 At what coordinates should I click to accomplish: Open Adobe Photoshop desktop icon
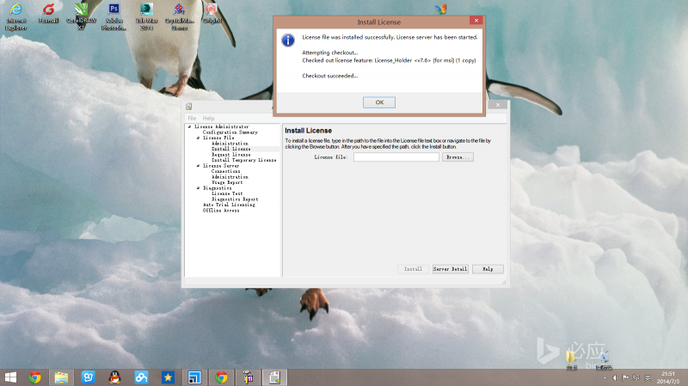(114, 16)
